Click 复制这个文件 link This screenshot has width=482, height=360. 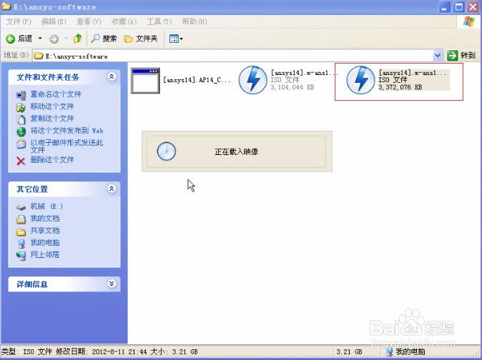pos(52,119)
